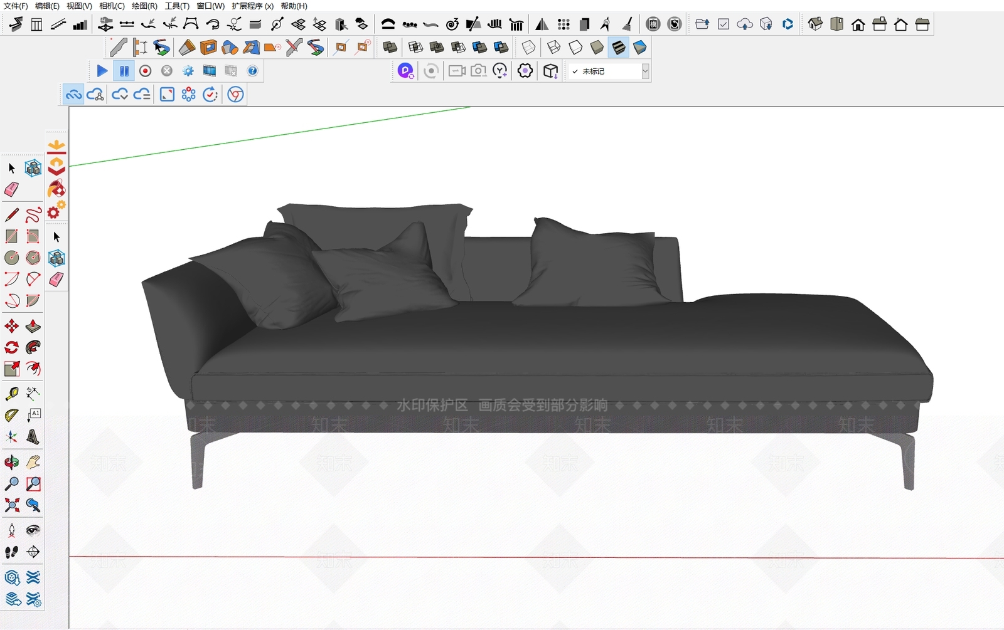Select the Offset tool

click(33, 369)
